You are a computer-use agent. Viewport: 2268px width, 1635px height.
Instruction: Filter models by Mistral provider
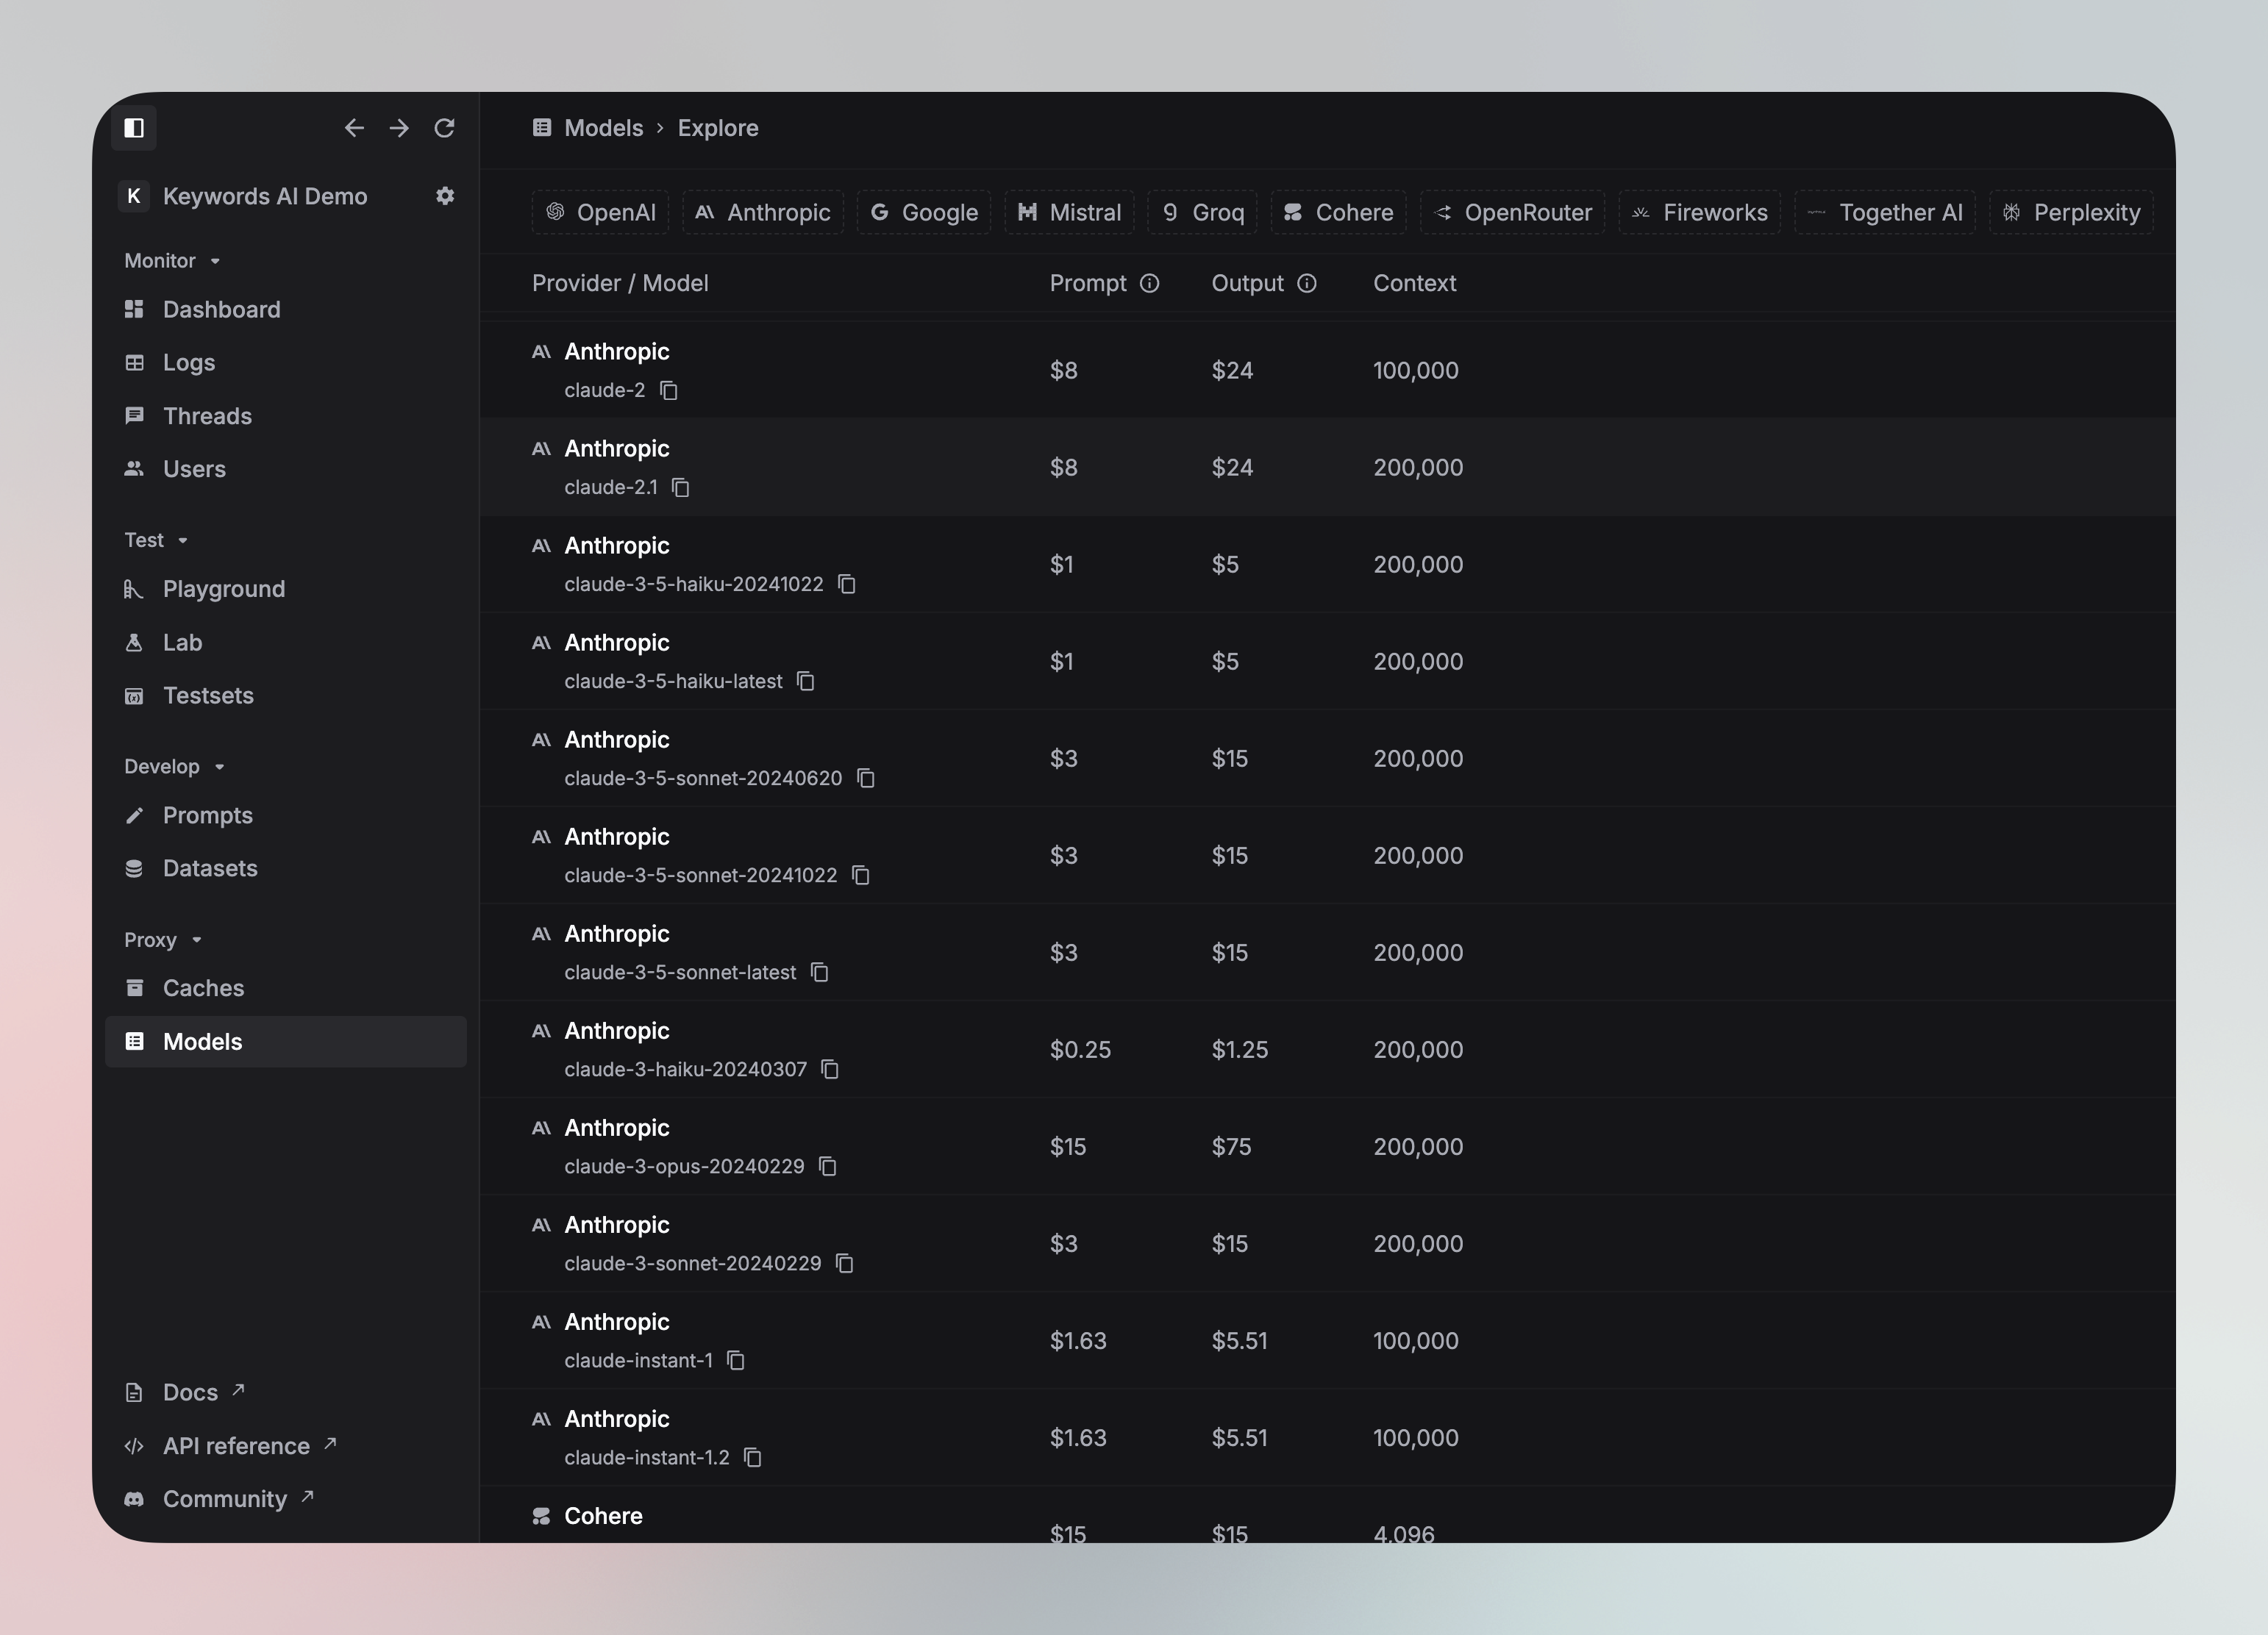(1069, 213)
